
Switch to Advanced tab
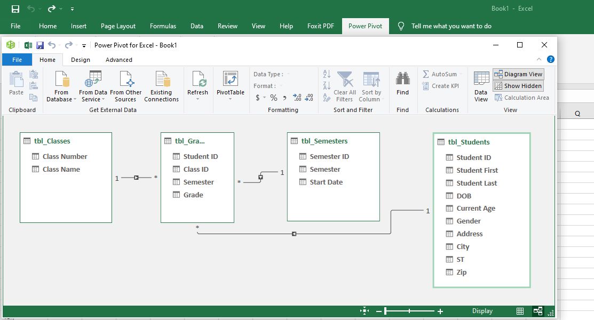tap(118, 60)
